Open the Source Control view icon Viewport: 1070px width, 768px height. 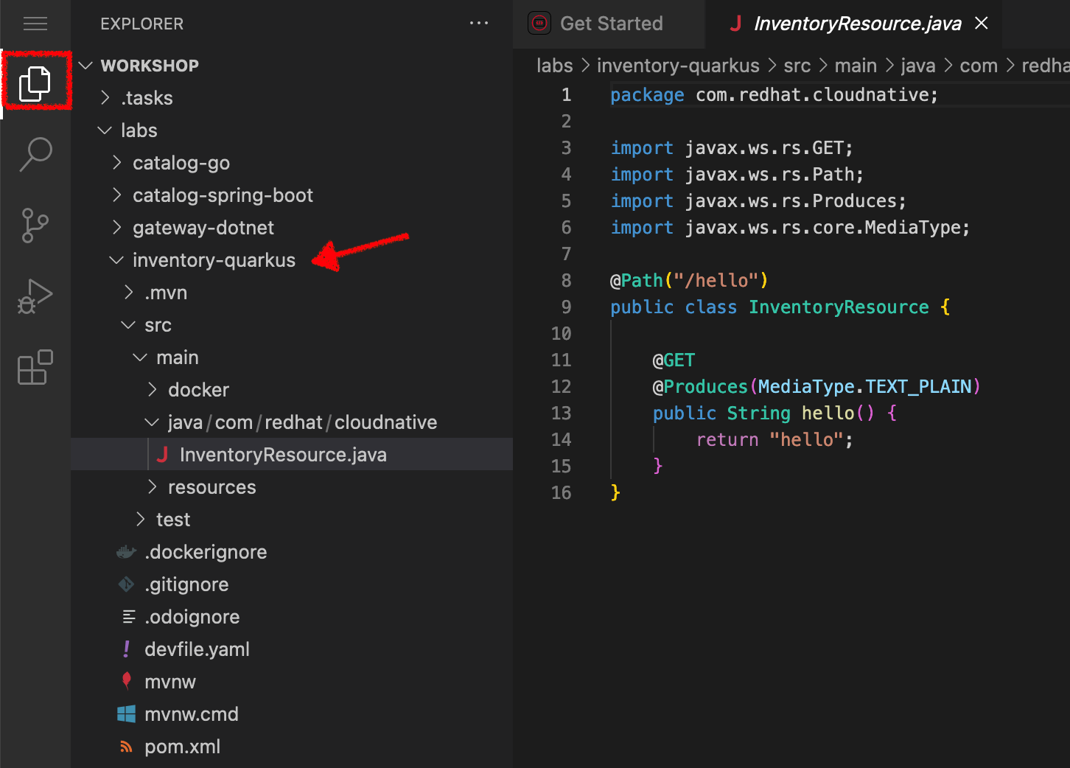(35, 225)
